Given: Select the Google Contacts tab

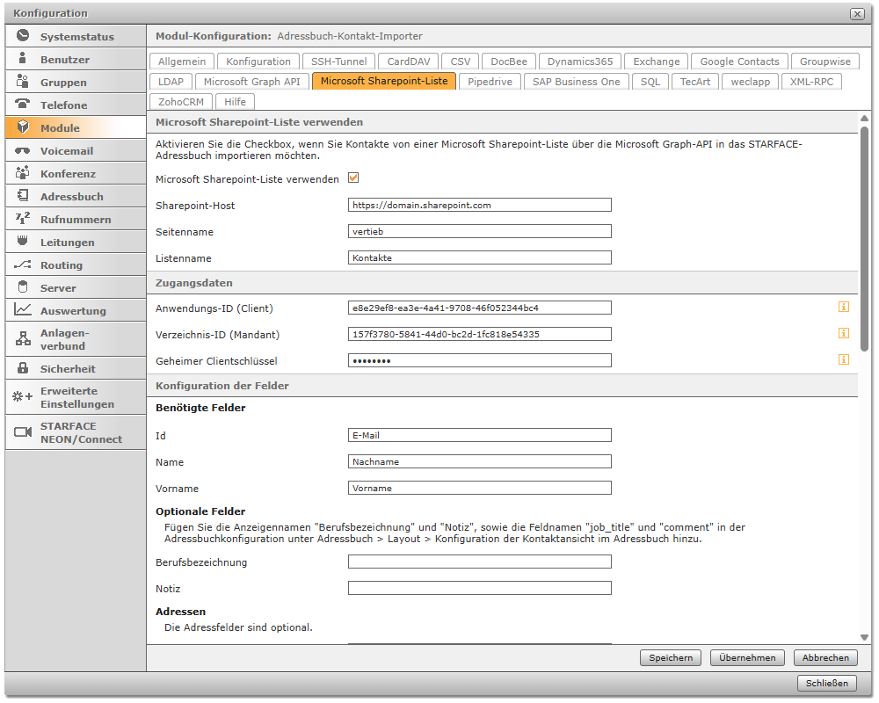Looking at the screenshot, I should pos(739,62).
